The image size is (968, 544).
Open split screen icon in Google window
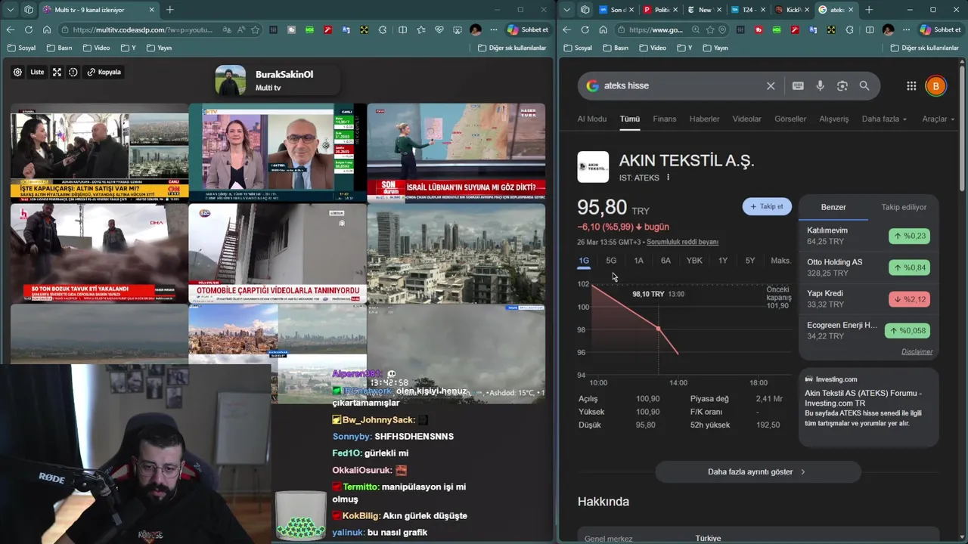(x=870, y=29)
